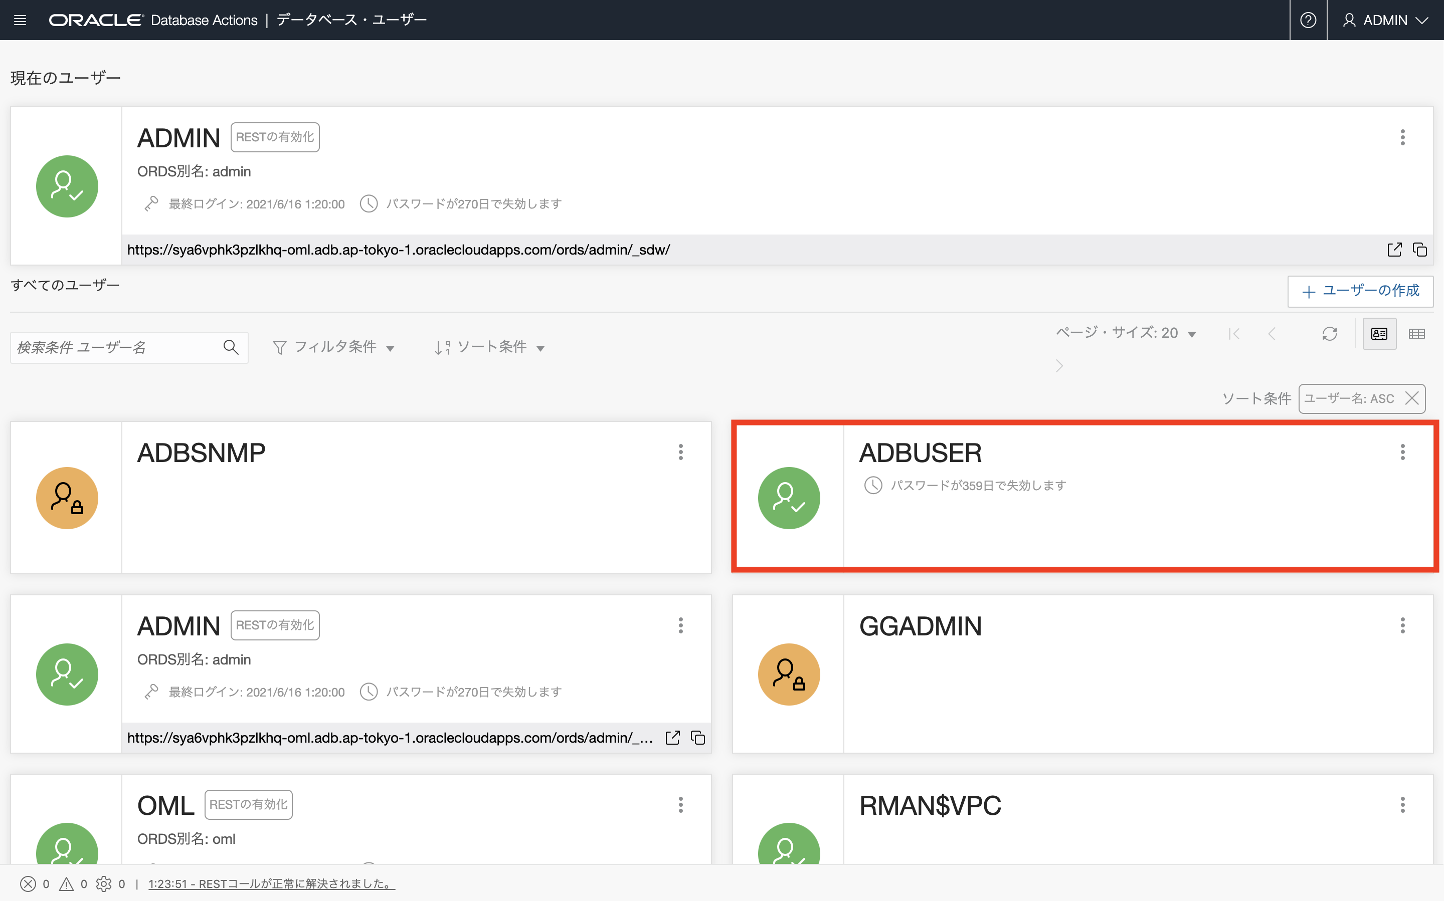This screenshot has width=1444, height=901.
Task: Click the ユーザーの作成 button
Action: coord(1360,291)
